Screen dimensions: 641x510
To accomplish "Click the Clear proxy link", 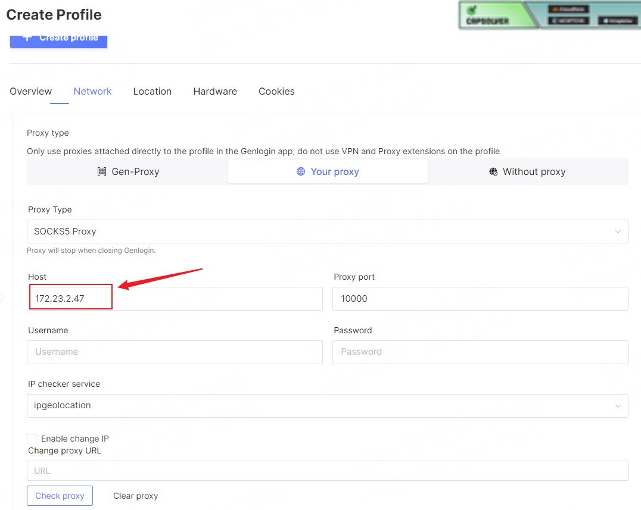I will click(135, 496).
